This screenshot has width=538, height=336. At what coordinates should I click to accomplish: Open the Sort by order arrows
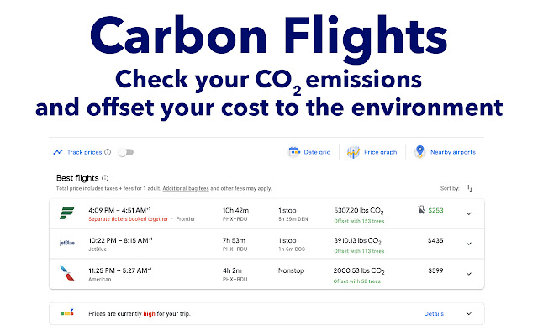(x=470, y=189)
